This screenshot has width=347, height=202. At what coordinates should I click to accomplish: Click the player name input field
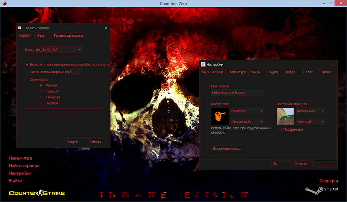coord(238,93)
